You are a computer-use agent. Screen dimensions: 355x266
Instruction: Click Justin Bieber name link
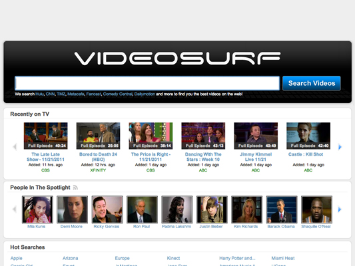(x=211, y=227)
